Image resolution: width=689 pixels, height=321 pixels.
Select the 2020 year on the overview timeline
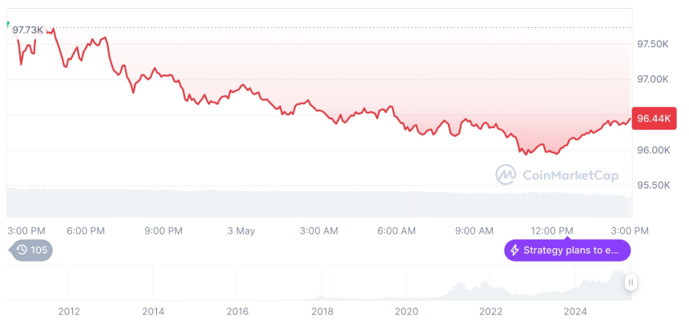coord(407,311)
